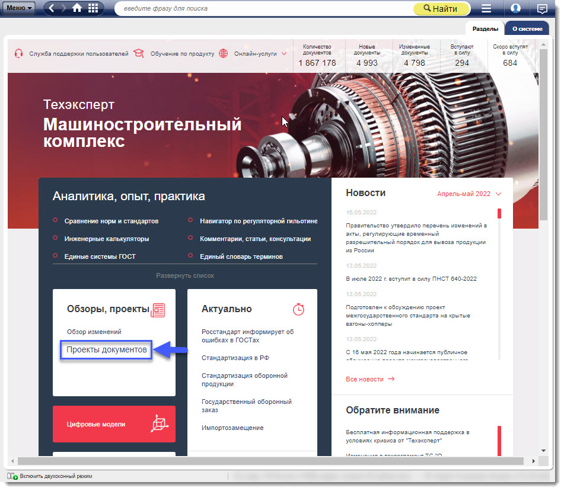Screen dimensions: 564x491
Task: Open Сравнение норм и стандартов
Action: (111, 222)
